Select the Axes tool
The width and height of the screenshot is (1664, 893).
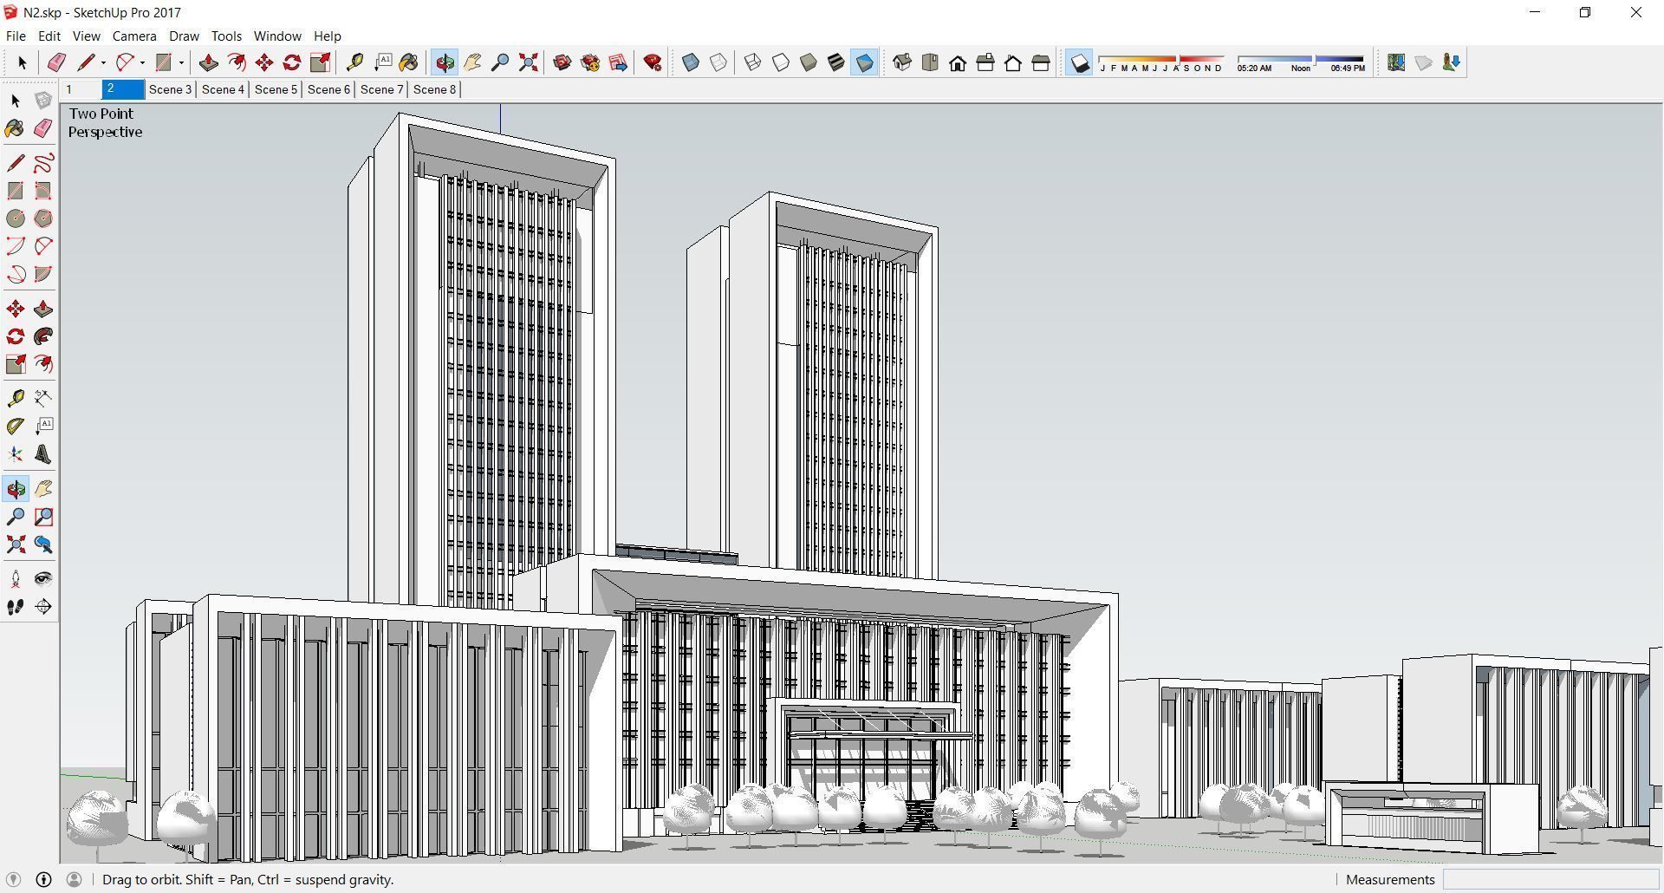pos(16,454)
